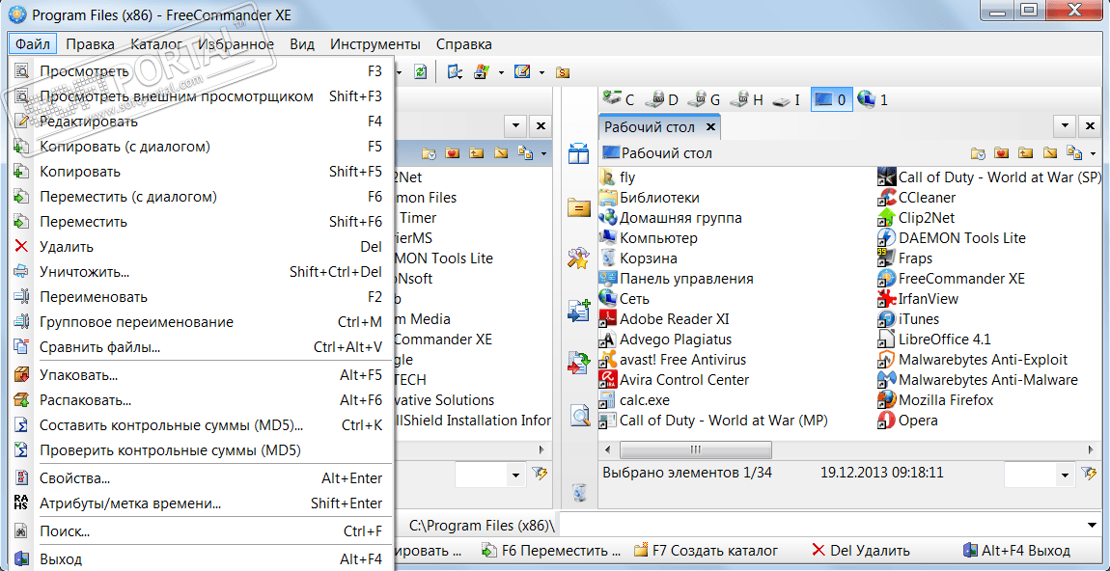Open favorites heart folder icon in left panel
This screenshot has height=571, width=1110.
point(453,152)
